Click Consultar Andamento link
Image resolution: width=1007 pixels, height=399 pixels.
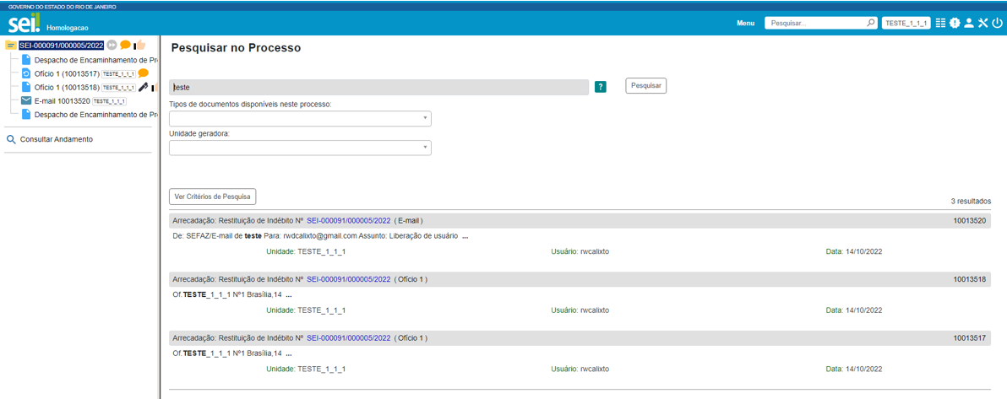click(56, 139)
